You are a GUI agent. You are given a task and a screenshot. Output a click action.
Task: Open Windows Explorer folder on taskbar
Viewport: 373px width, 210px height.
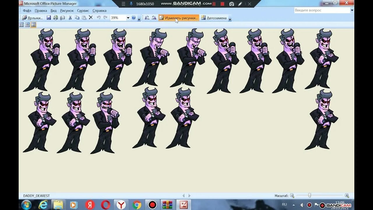(x=58, y=205)
